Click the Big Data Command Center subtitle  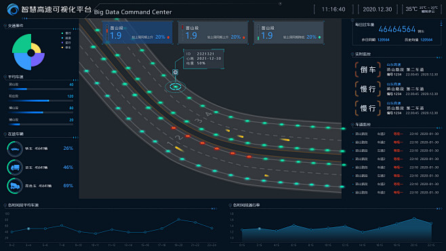[x=133, y=12]
